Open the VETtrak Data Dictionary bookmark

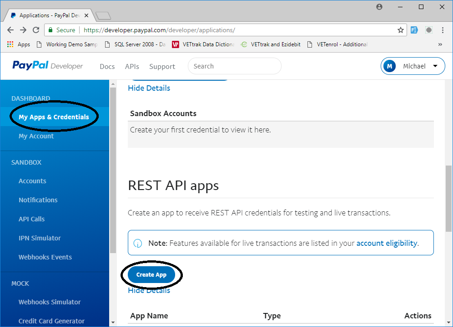[x=203, y=44]
